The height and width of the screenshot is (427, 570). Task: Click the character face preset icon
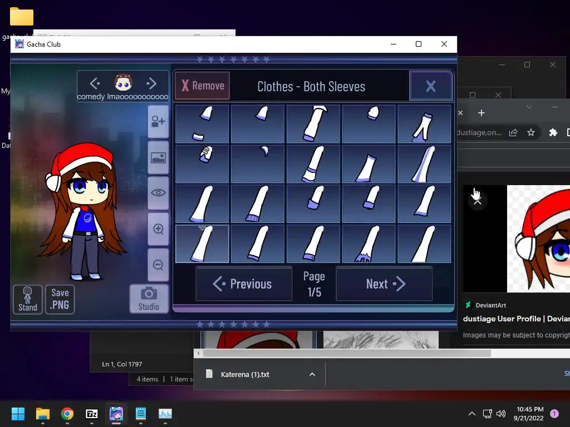click(x=123, y=82)
